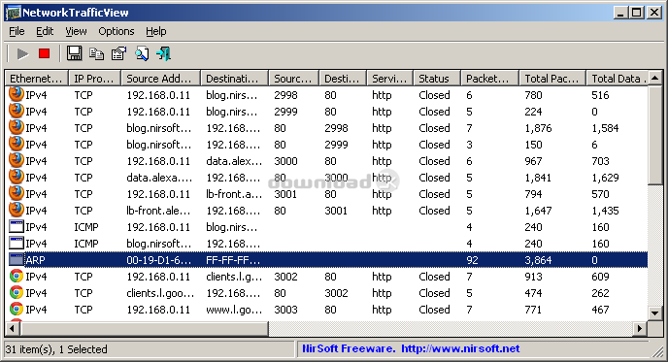Stop capture with the red square icon

[x=44, y=53]
